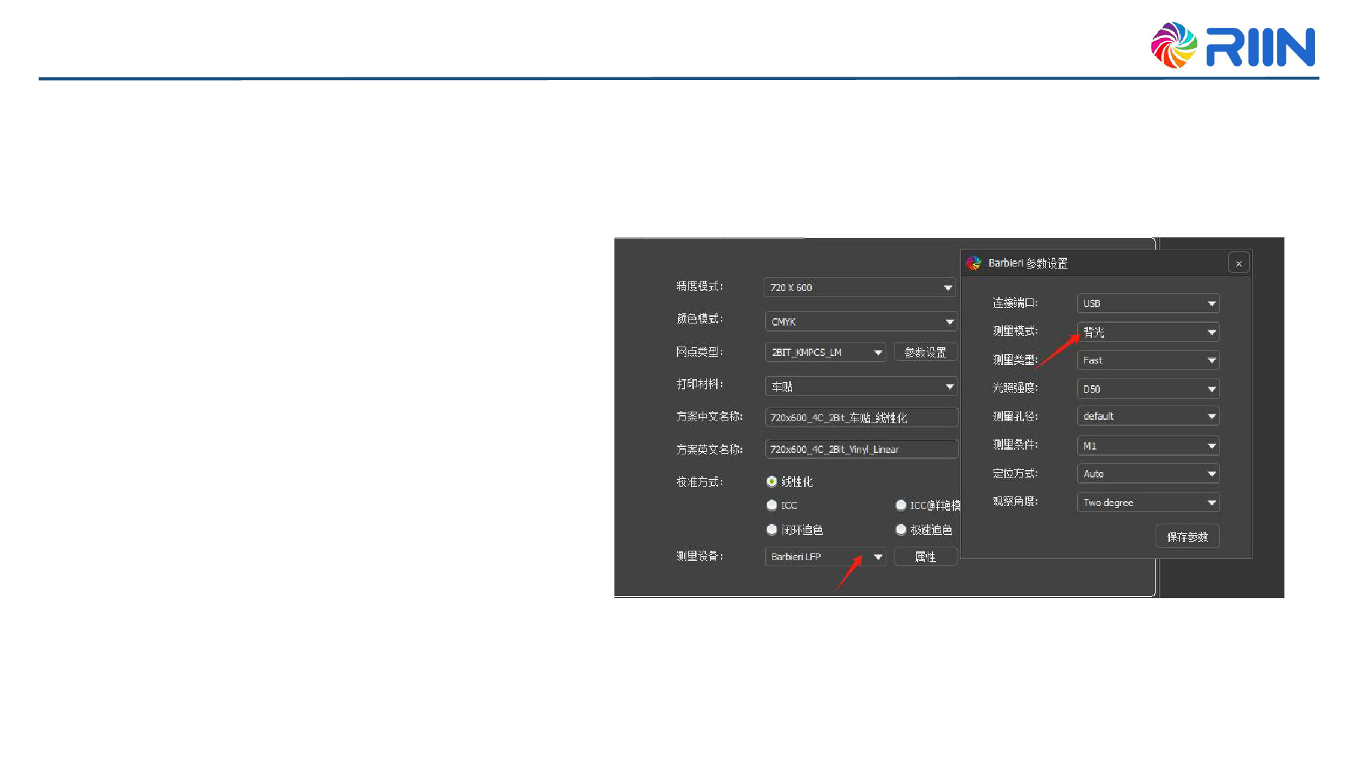Click the 参数设置 button
Screen dimensions: 1357x763
point(925,352)
